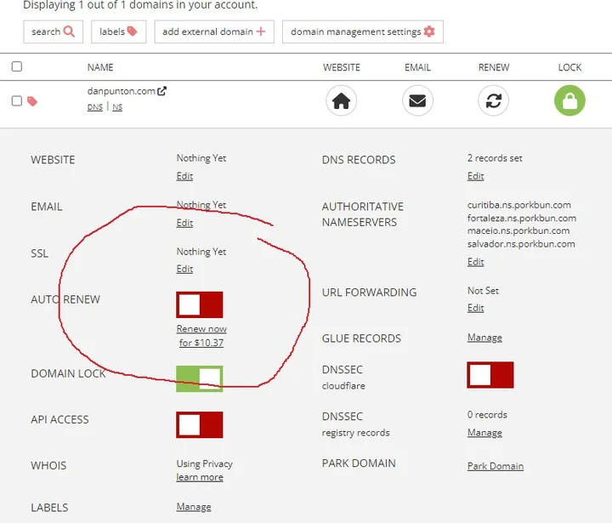Click the WEBSITE column header
612x523 pixels.
342,67
